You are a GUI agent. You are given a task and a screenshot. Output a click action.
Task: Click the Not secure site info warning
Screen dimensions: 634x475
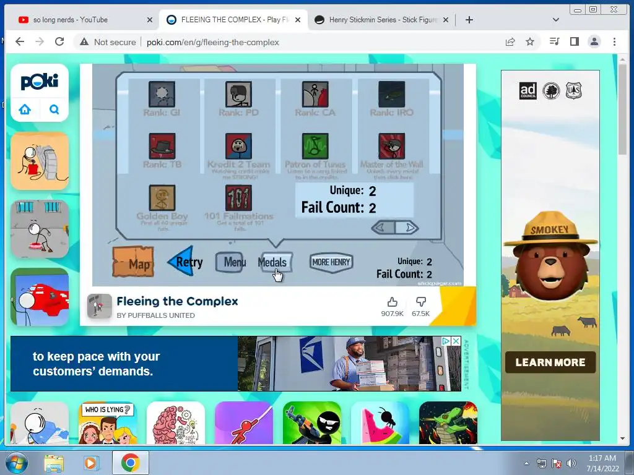click(108, 42)
